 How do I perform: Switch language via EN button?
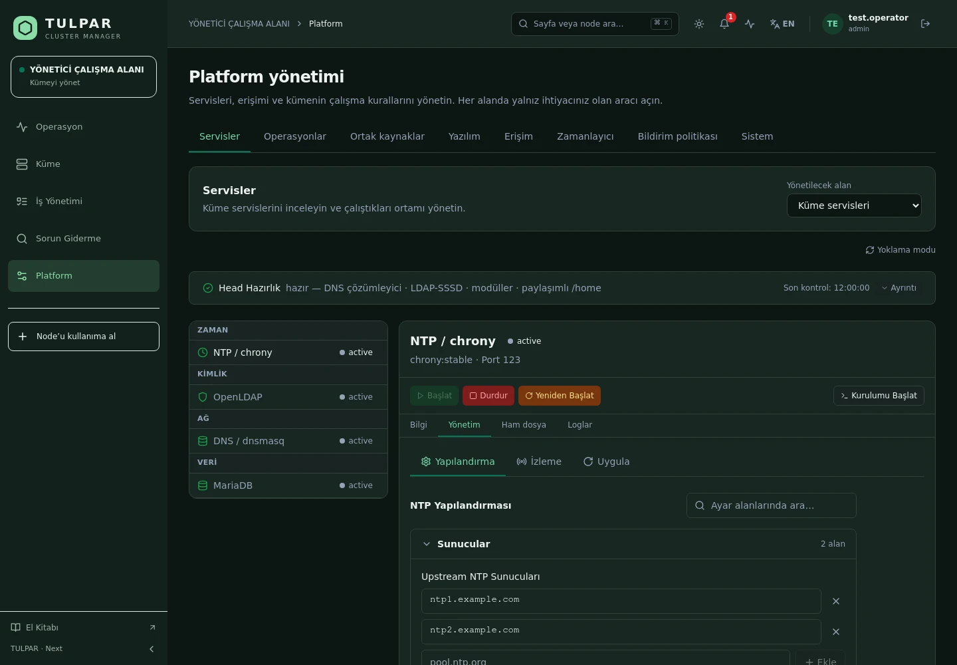tap(782, 24)
